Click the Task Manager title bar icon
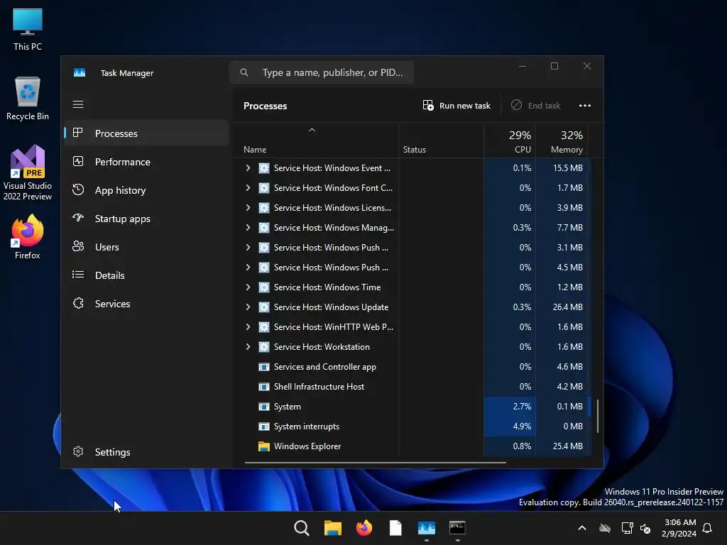The width and height of the screenshot is (727, 545). 80,73
